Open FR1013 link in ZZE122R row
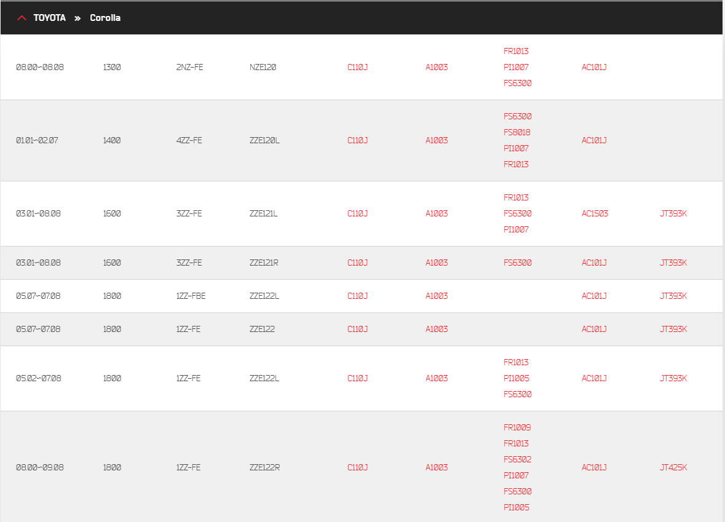Viewport: 725px width, 522px height. 516,444
